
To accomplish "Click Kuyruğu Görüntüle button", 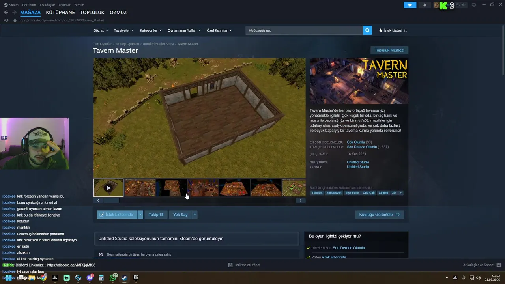I will [380, 215].
